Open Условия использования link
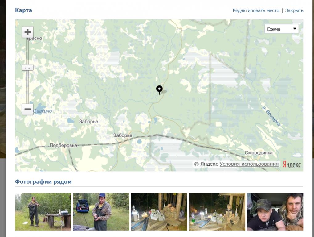 coord(249,164)
